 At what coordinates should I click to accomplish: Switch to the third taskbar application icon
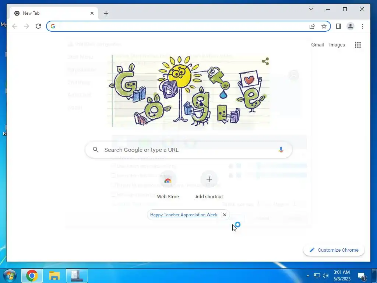click(77, 276)
